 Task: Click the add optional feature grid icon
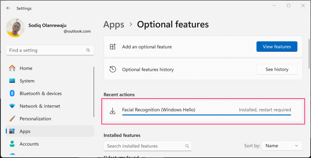pos(113,47)
